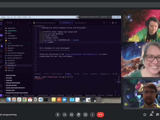This screenshot has width=160, height=120.
Task: Turn off the camera in the call
Action: [64, 114]
